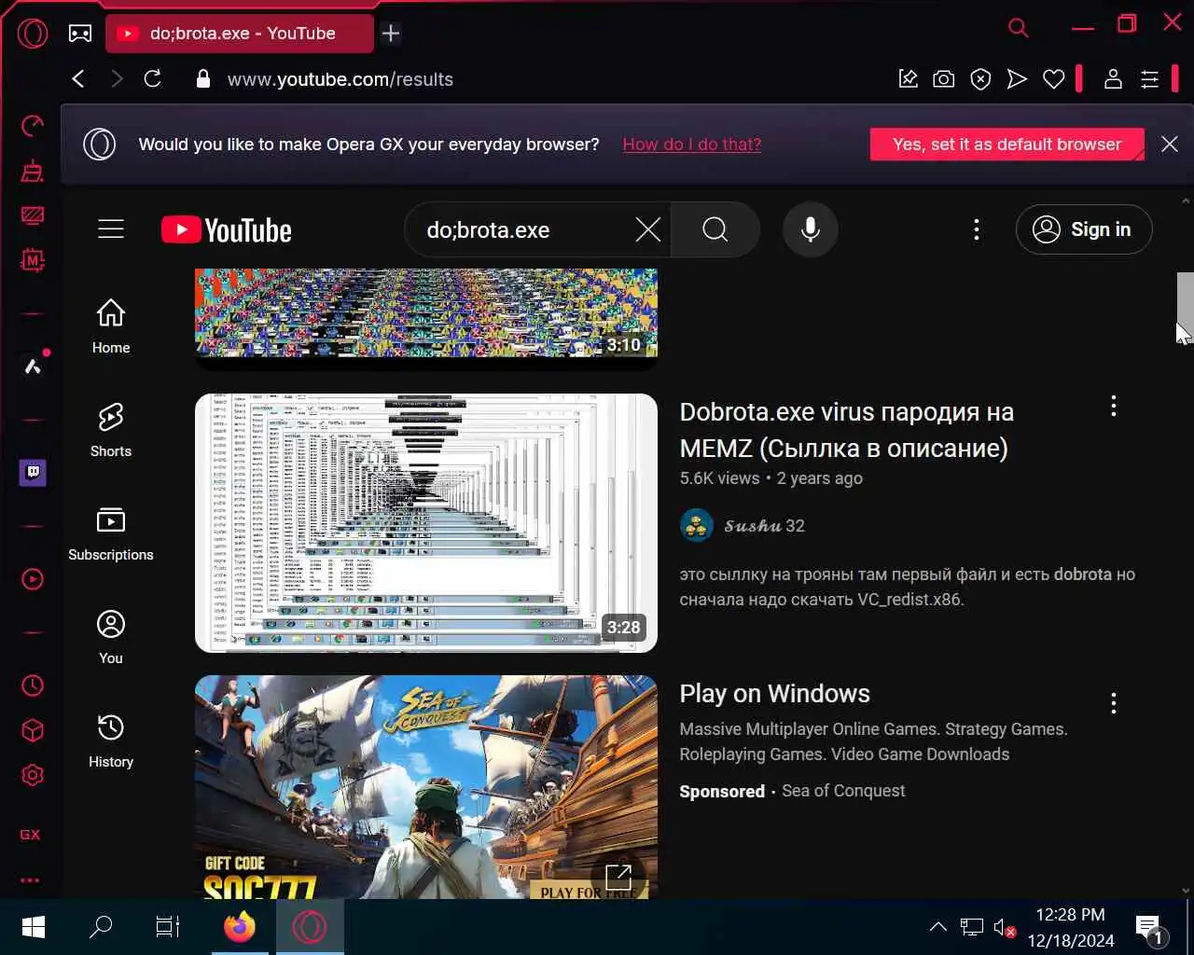This screenshot has height=955, width=1194.
Task: Open GX Cleaner broom icon
Action: [x=33, y=171]
